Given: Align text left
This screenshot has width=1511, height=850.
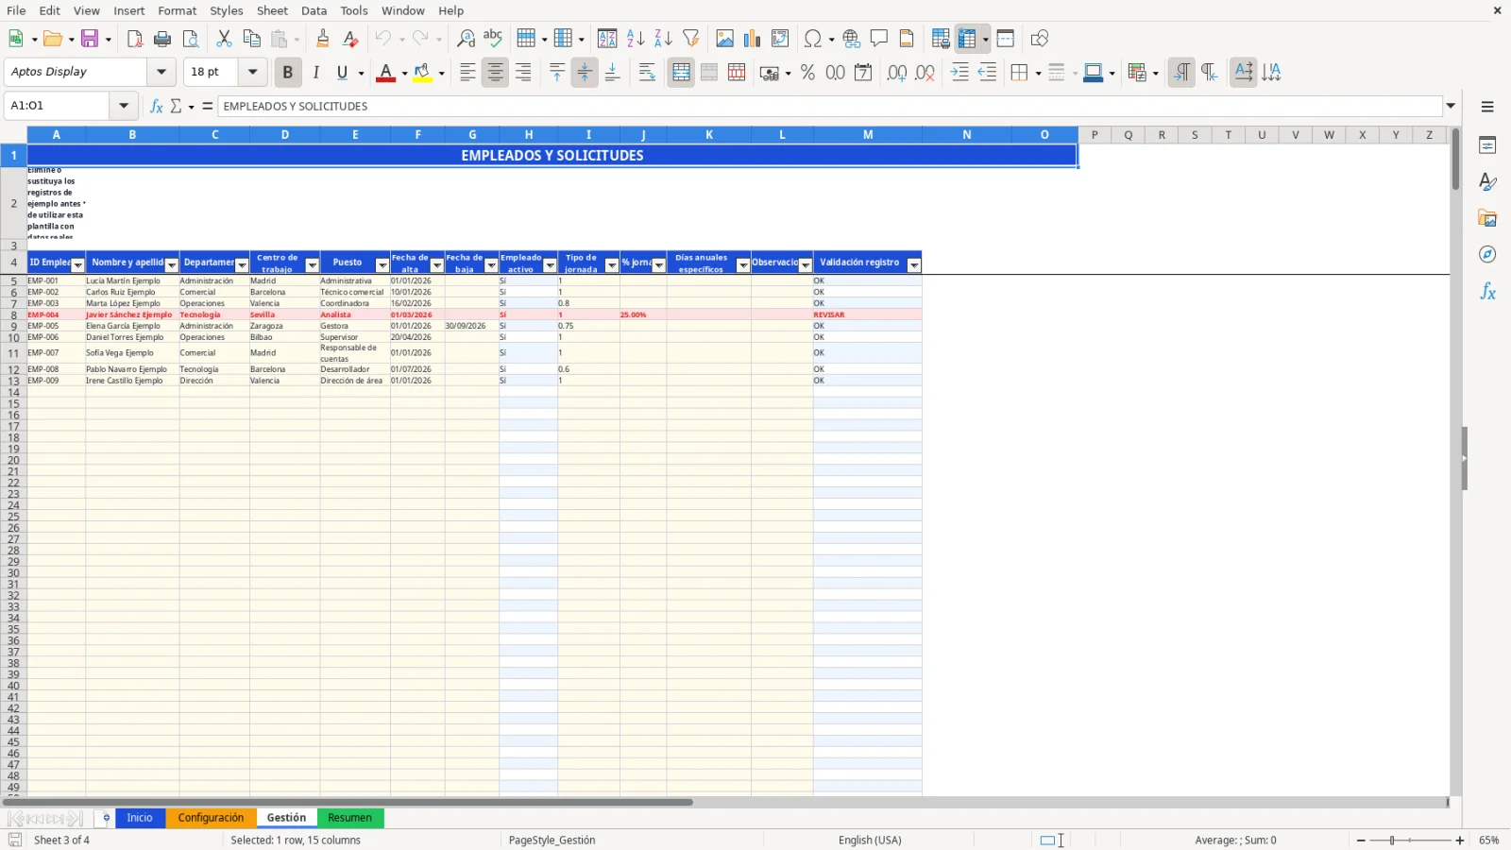Looking at the screenshot, I should (x=467, y=73).
